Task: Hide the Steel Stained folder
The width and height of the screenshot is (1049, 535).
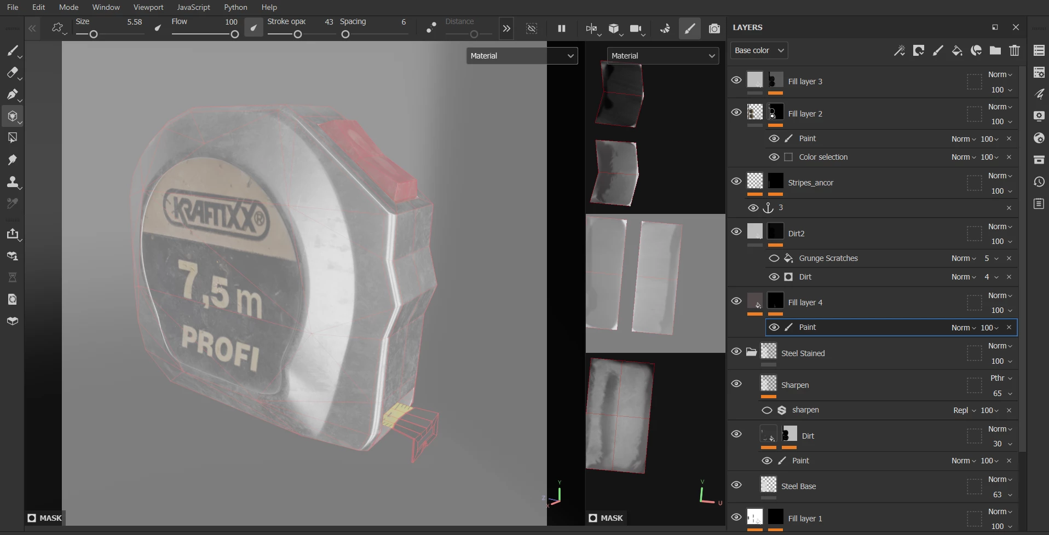Action: (736, 351)
